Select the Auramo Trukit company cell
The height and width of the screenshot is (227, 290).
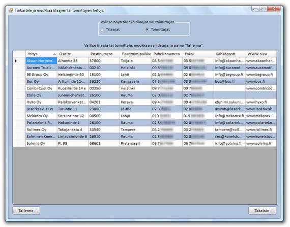(x=41, y=68)
